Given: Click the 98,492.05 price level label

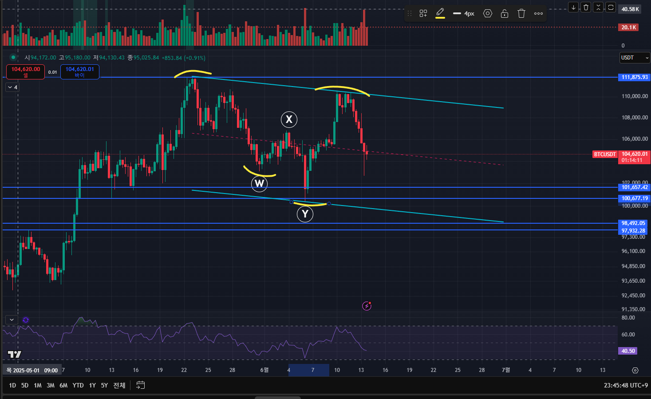Looking at the screenshot, I should click(x=634, y=223).
